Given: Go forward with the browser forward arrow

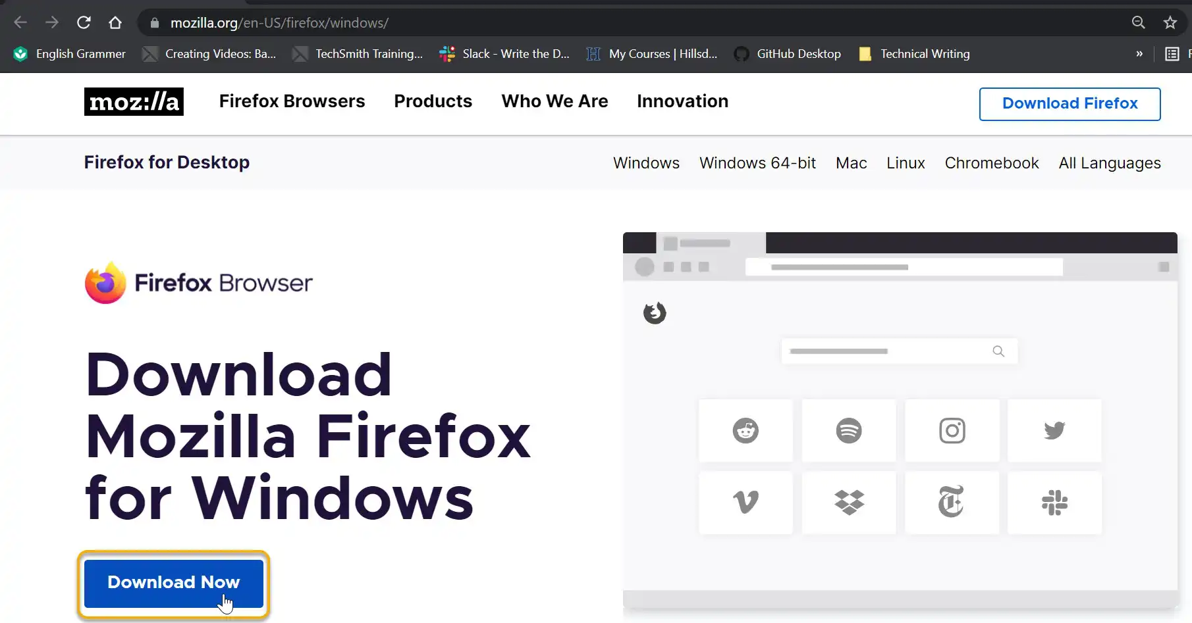Looking at the screenshot, I should [x=52, y=22].
